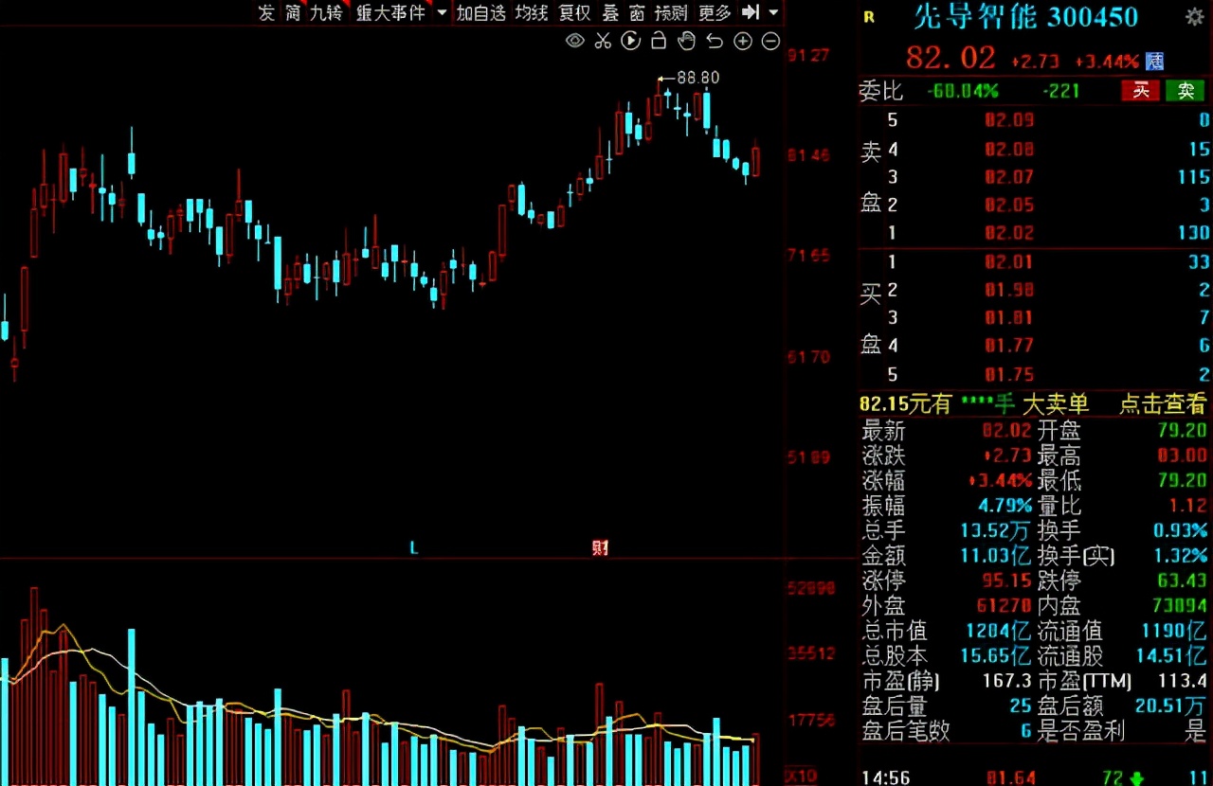Toggle the lock icon on the chart toolbar
Viewport: 1213px width, 786px height.
(x=659, y=41)
